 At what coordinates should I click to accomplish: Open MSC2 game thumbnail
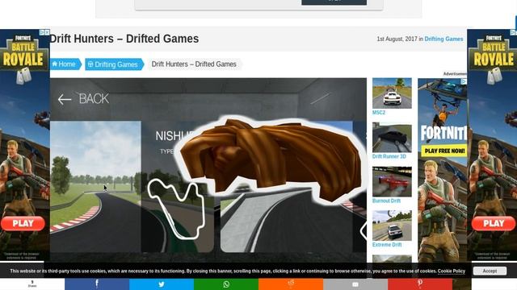[392, 93]
